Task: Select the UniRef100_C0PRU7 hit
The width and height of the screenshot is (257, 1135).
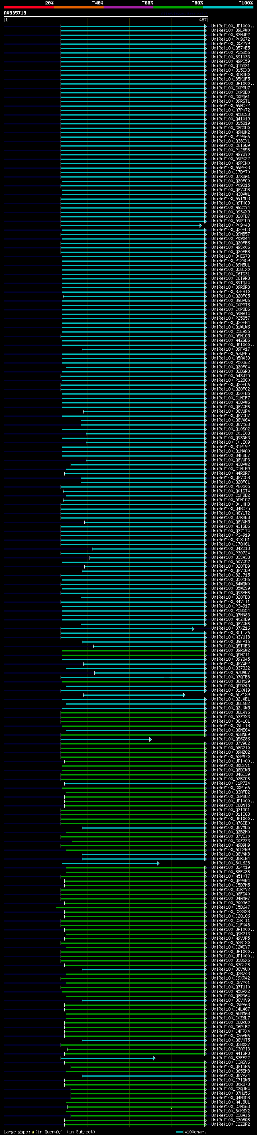Action: coord(230,88)
